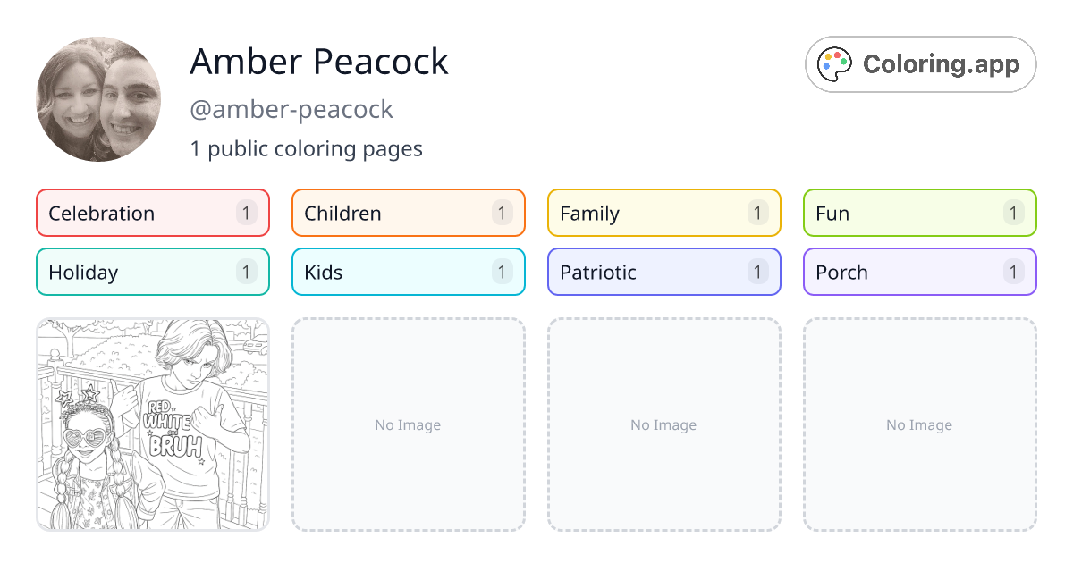Click the first No Image placeholder

coord(408,424)
